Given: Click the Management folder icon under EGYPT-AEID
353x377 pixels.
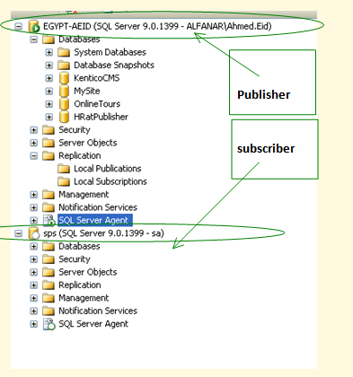Looking at the screenshot, I should [49, 195].
